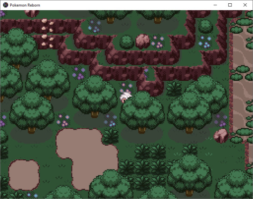Minimize the Pokemon Reborn window
Image resolution: width=253 pixels, height=199 pixels.
pos(215,5)
